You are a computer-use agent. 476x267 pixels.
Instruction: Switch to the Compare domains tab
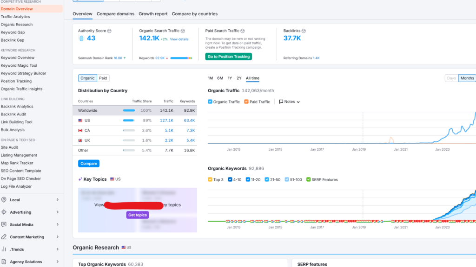pos(115,14)
